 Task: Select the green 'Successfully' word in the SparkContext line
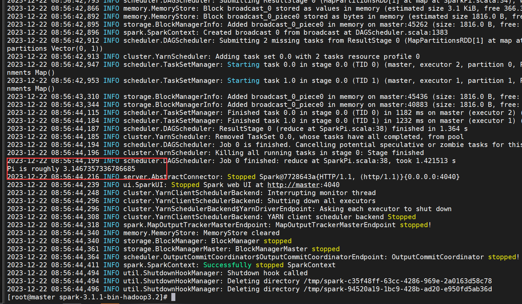(227, 265)
